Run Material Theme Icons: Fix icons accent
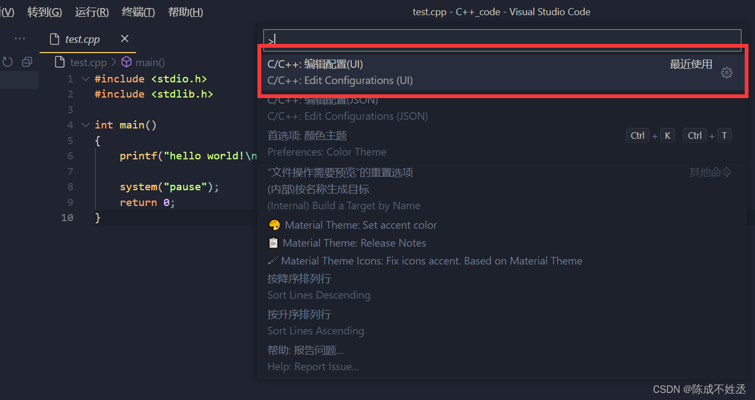 click(502, 261)
